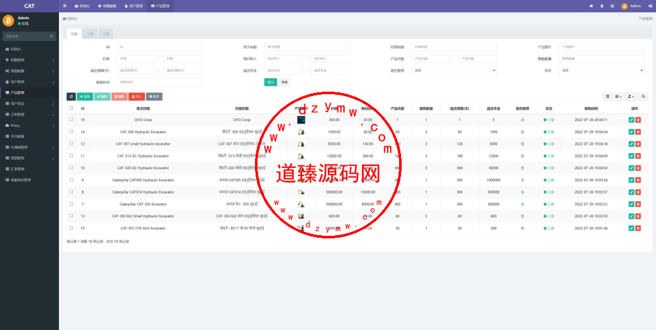This screenshot has width=656, height=330.
Task: Select the 产品管理 tab in the top bar
Action: (160, 6)
